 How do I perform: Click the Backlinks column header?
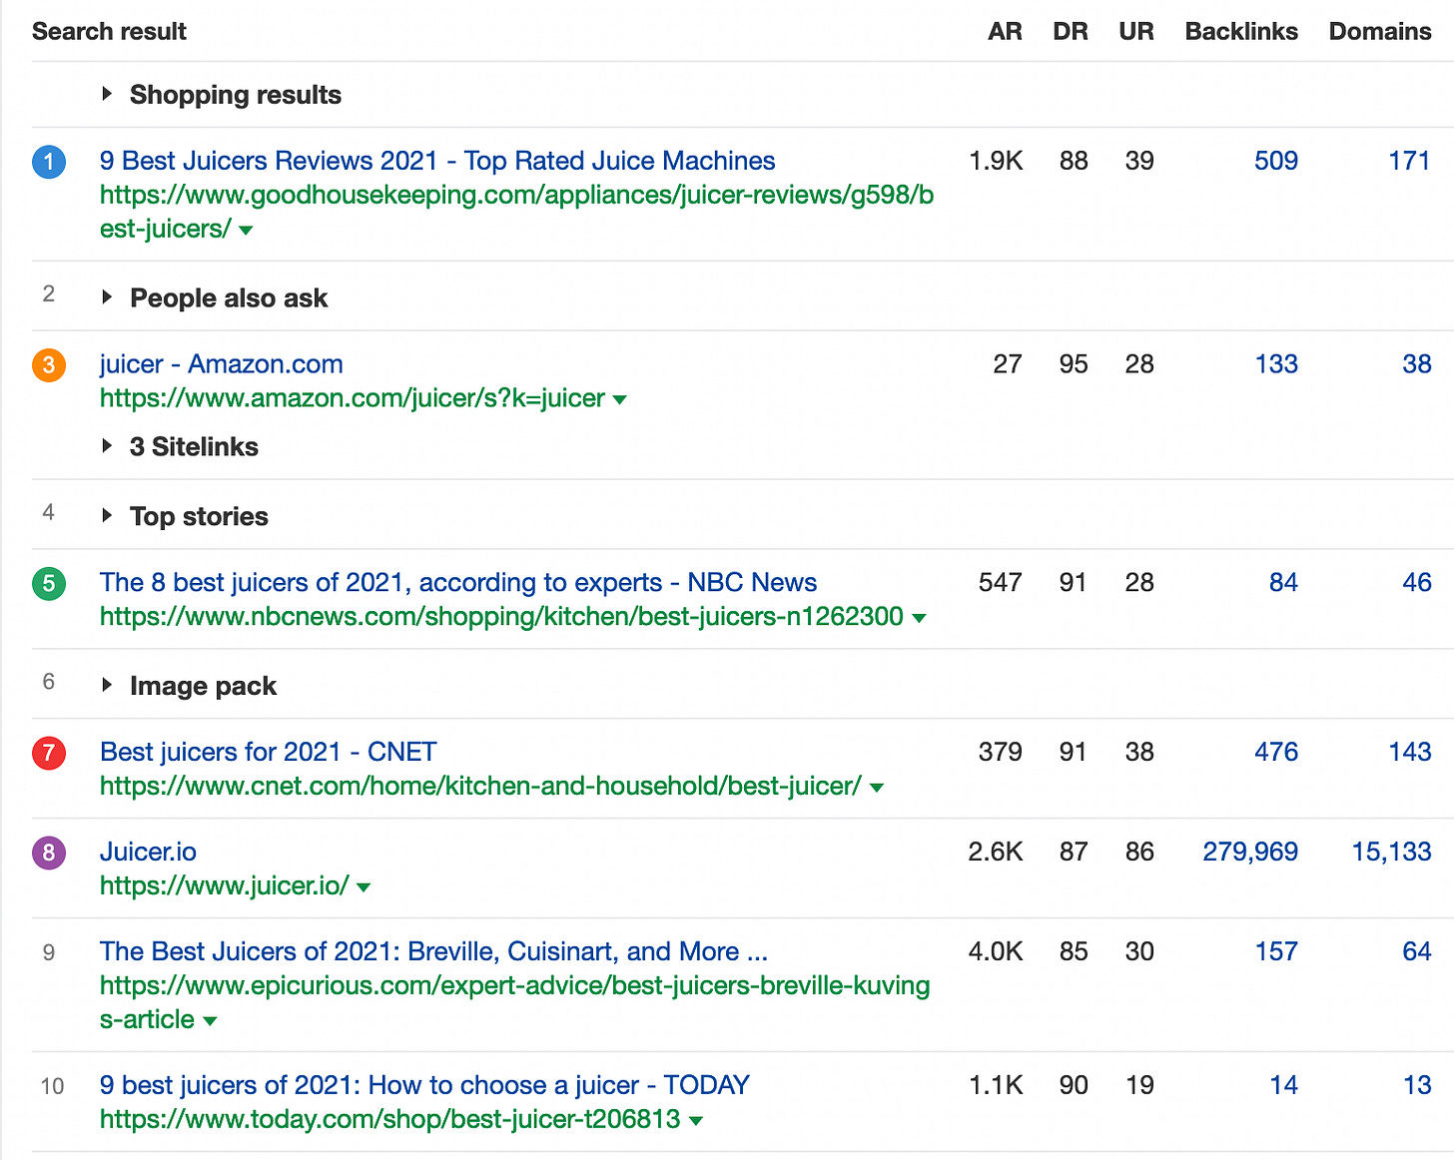pyautogui.click(x=1241, y=31)
